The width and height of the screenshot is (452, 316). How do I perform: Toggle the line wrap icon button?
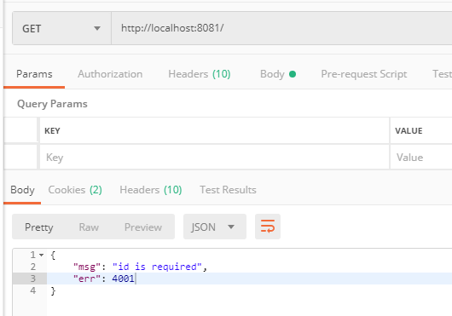coord(268,227)
